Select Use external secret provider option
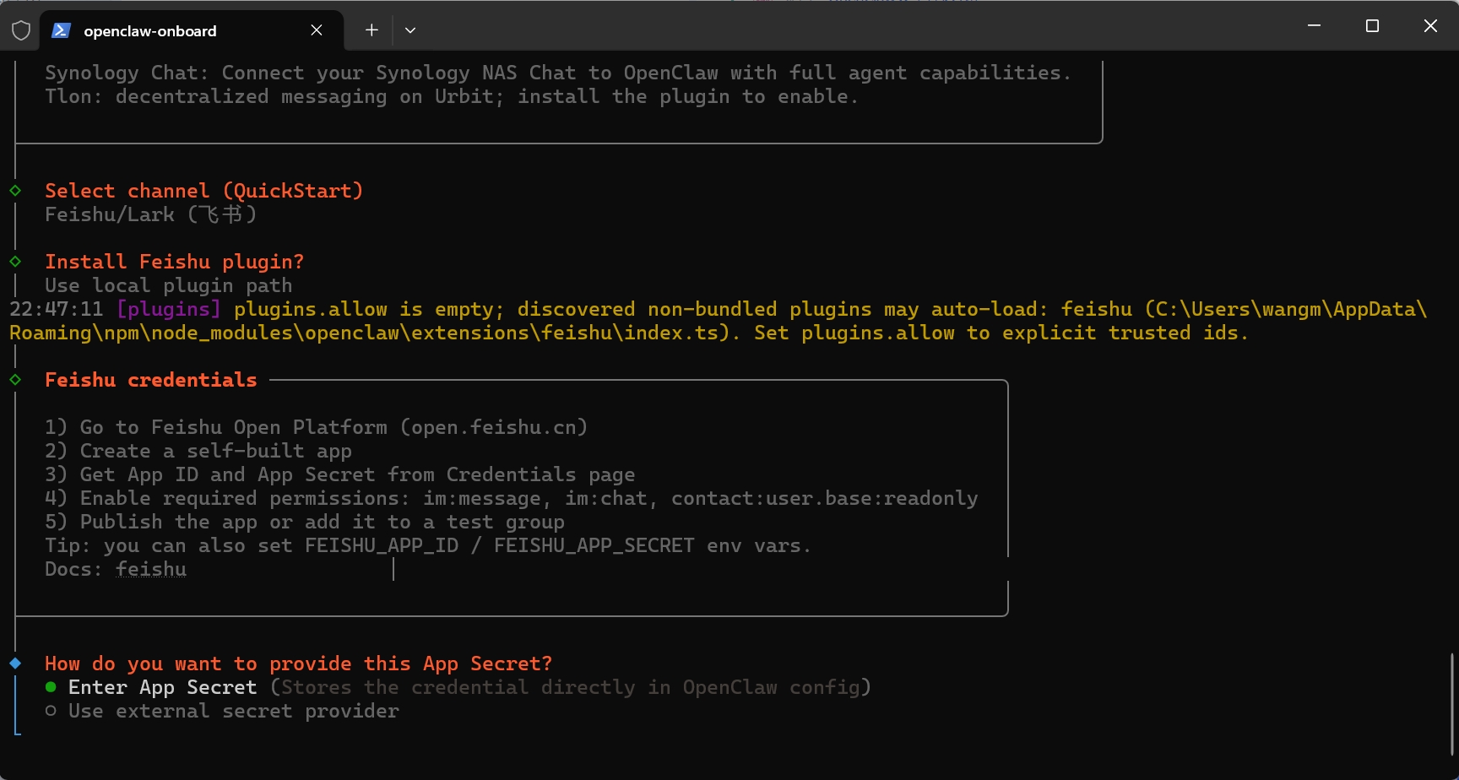 tap(233, 711)
